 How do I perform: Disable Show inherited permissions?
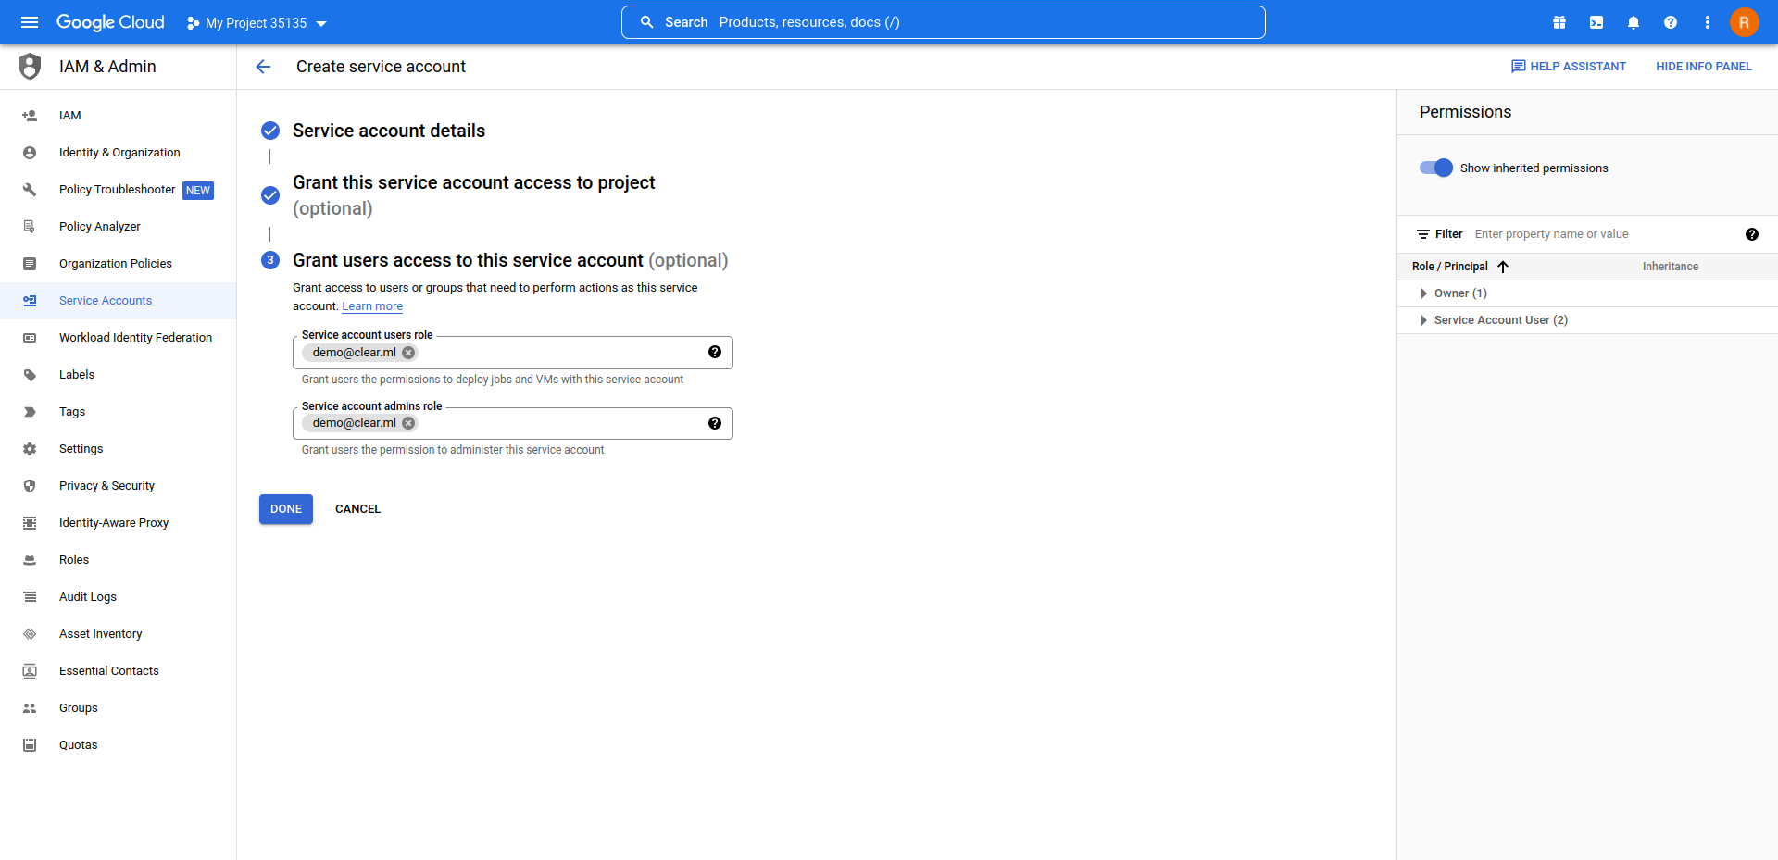tap(1434, 168)
